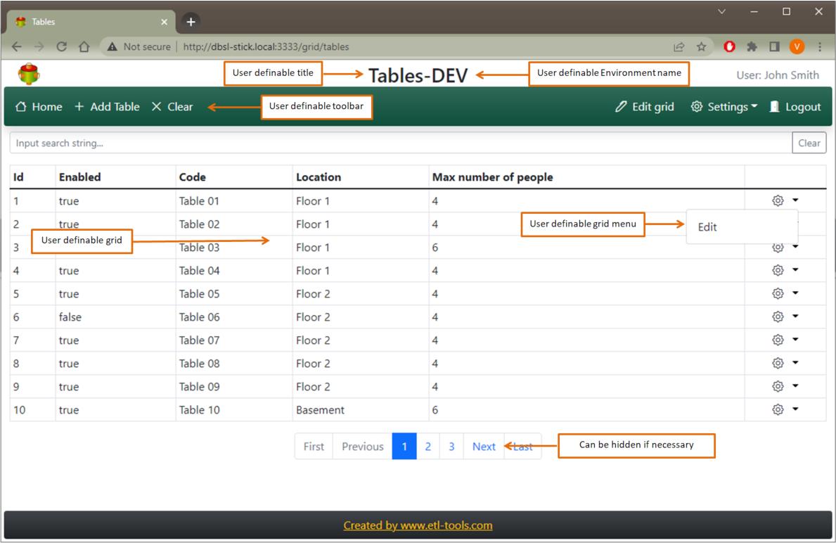Expand row menu arrow for Table 08
The width and height of the screenshot is (836, 543).
tap(795, 363)
